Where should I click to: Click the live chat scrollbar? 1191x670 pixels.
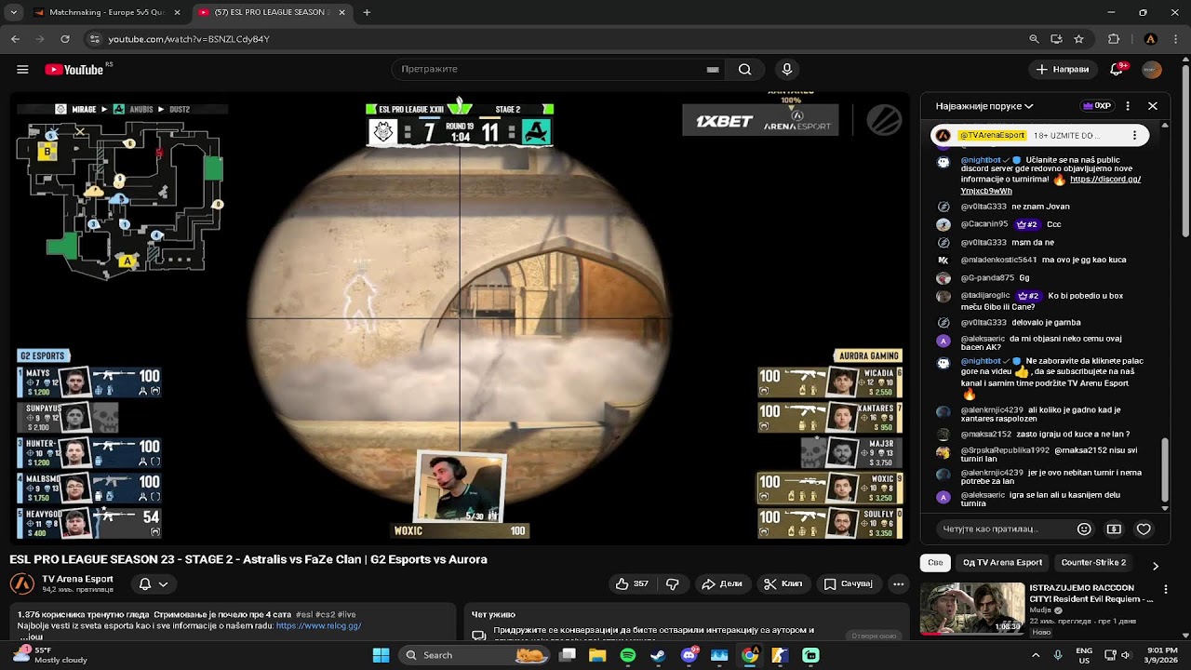click(1166, 470)
